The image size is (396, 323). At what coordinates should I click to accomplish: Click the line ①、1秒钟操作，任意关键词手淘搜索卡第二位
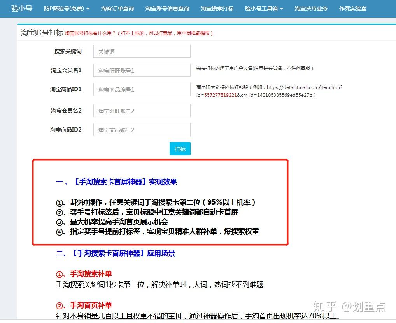click(x=156, y=202)
